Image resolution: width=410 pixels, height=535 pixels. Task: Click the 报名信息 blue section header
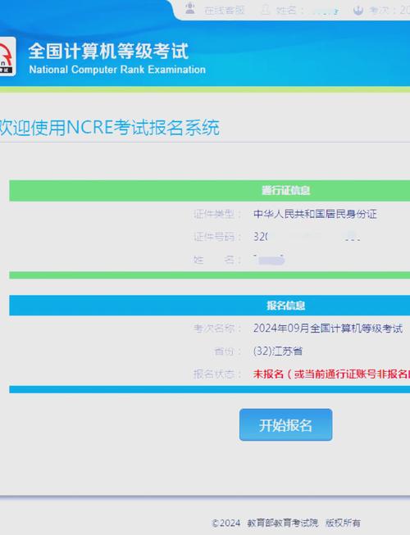tap(210, 306)
